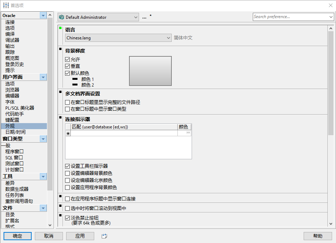This screenshot has height=243, width=336.
Task: Collapse the Oracle section in sidebar
Action: [43, 15]
